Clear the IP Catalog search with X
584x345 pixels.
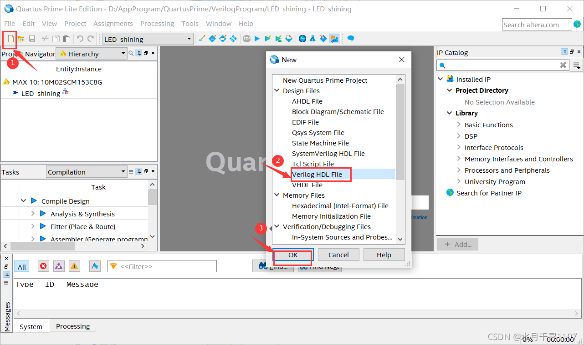[x=563, y=65]
